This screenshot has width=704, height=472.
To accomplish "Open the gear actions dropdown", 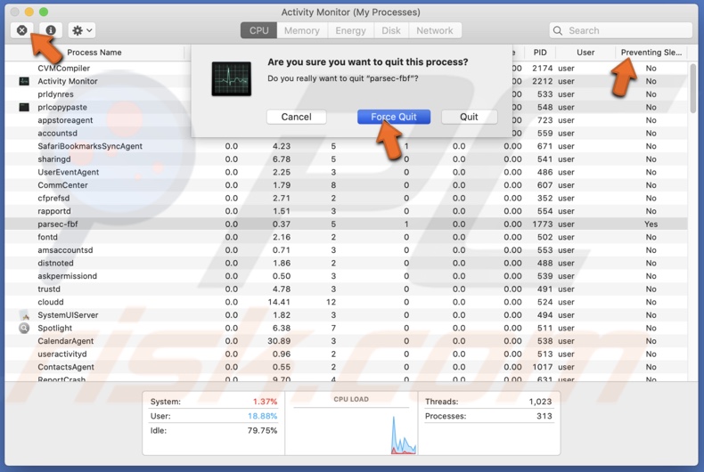I will coord(82,30).
